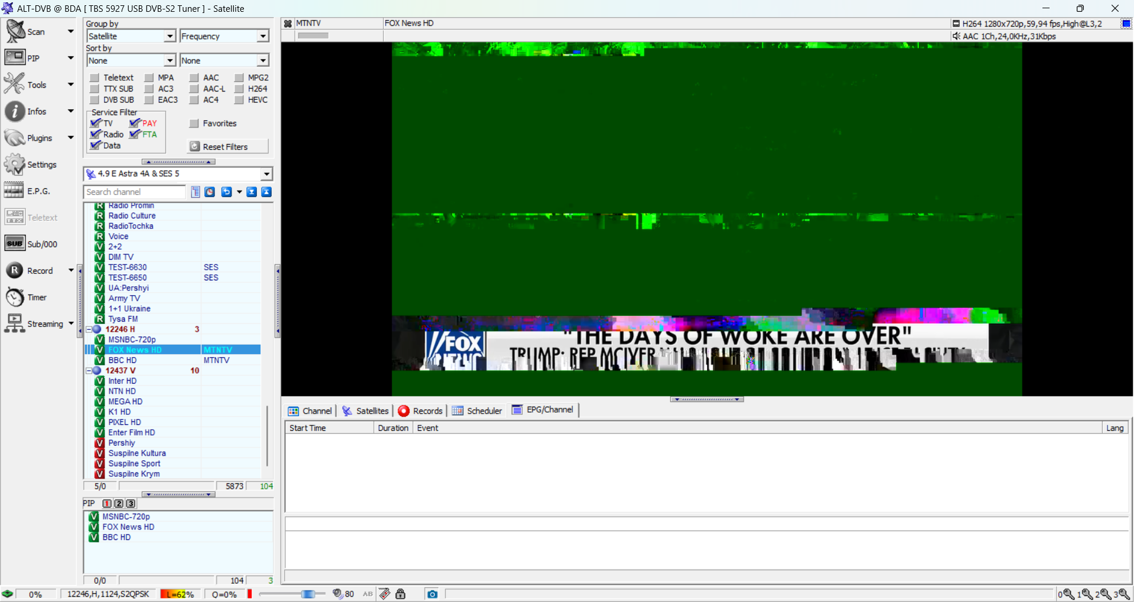
Task: Open the Plugins icon
Action: (x=15, y=138)
